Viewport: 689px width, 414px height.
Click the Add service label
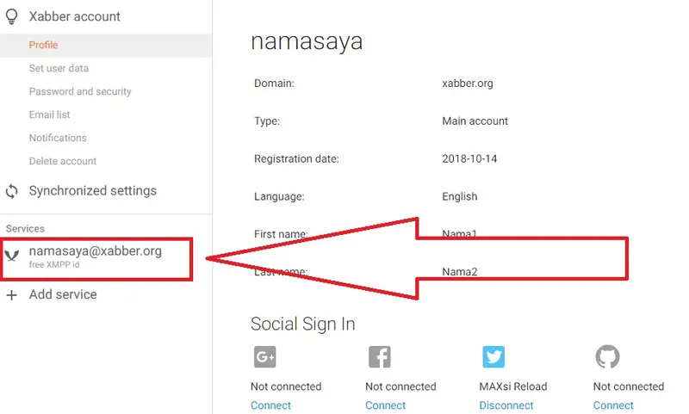pos(63,295)
